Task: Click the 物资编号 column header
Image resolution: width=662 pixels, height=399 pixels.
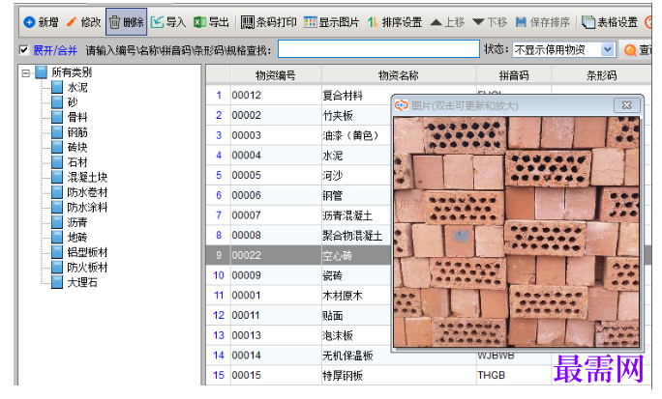Action: coord(276,75)
